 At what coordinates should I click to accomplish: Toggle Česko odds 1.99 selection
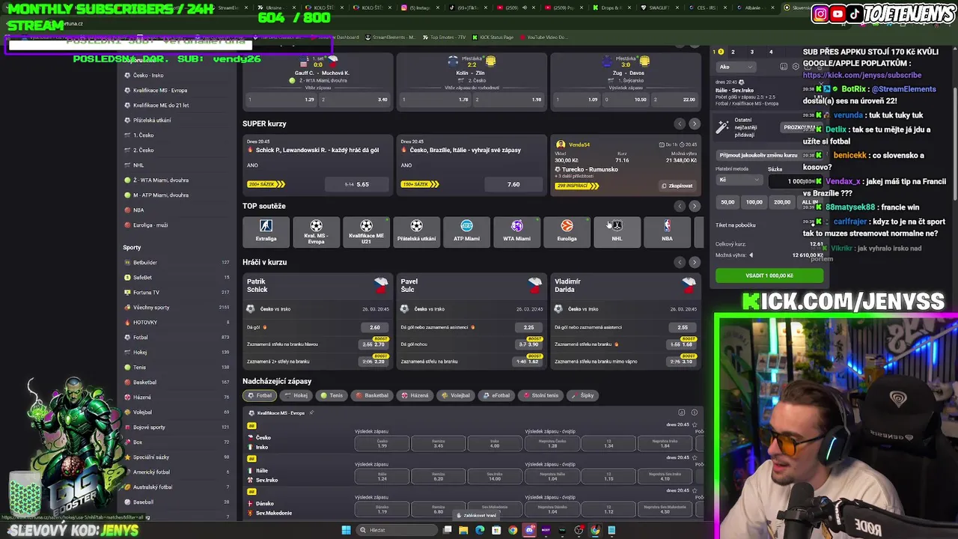[x=382, y=444]
